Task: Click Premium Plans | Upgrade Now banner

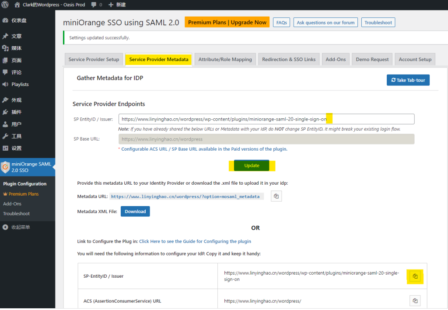Action: click(x=227, y=22)
